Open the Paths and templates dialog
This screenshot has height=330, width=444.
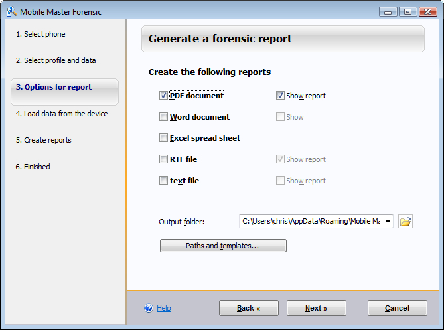(223, 246)
